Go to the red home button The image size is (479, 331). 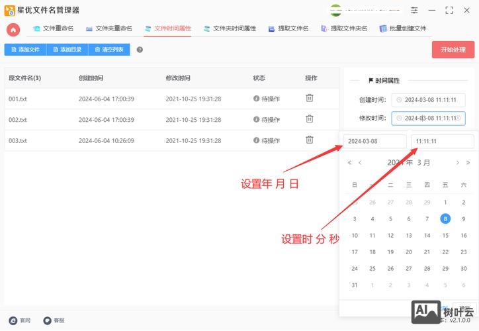(13, 30)
